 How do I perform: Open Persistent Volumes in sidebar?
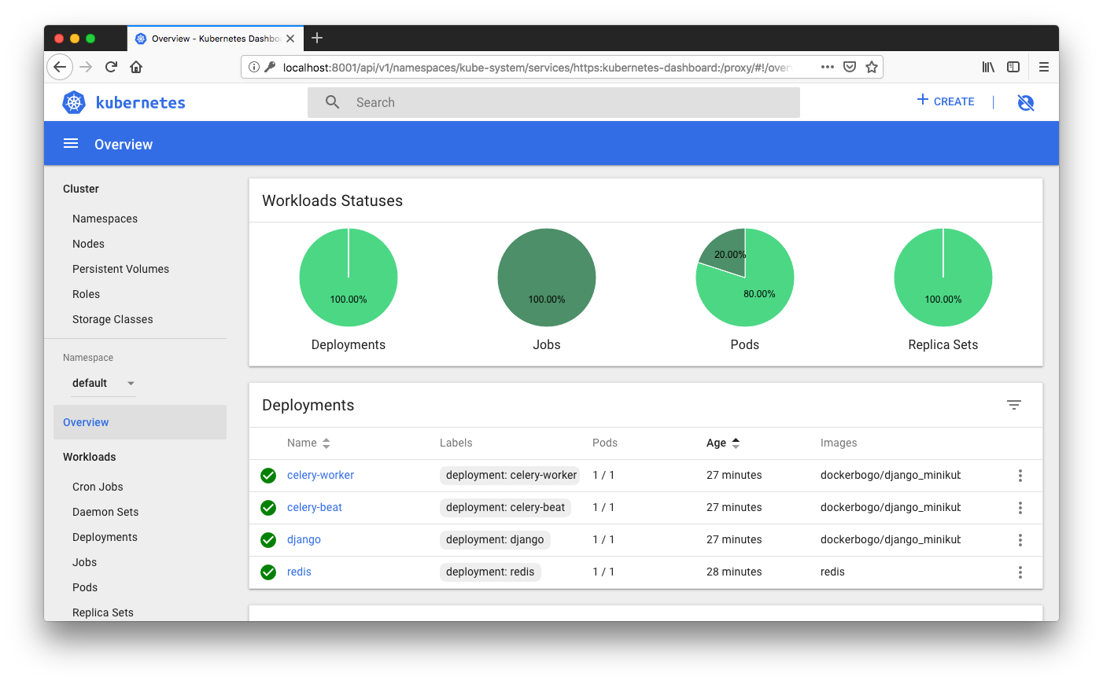[x=120, y=269]
